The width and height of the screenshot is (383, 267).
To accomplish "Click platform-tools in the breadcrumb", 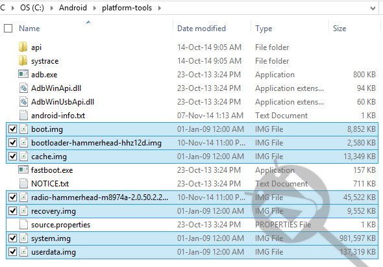I will [x=127, y=8].
